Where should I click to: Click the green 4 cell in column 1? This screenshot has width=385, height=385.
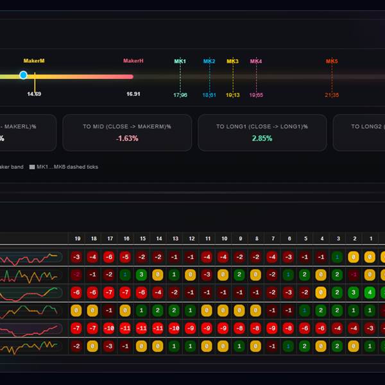tap(370, 293)
